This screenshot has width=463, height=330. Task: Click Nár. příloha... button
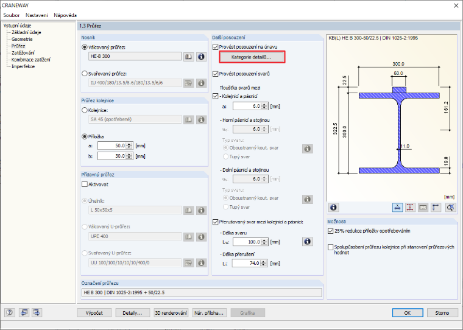(210, 313)
